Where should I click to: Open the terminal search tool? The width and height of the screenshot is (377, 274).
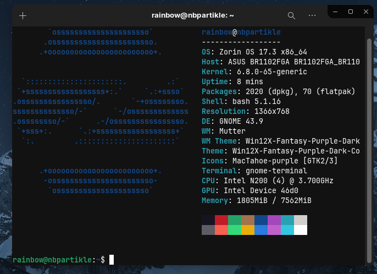coord(291,16)
